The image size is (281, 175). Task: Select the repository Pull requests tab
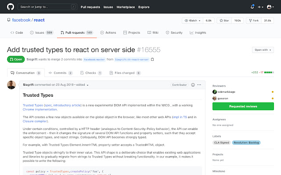pyautogui.click(x=77, y=33)
